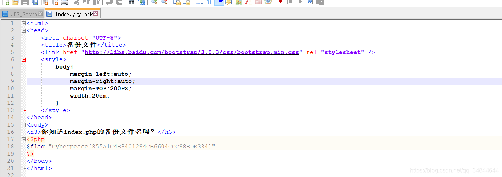This screenshot has width=502, height=177.
Task: Zoom out with the magnifier icon
Action: tap(164, 2)
